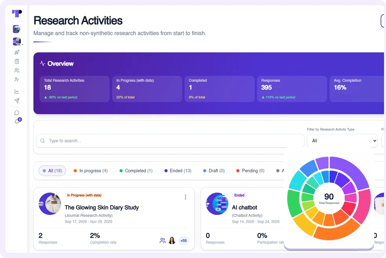Click the Research Activities page heading

pyautogui.click(x=78, y=21)
